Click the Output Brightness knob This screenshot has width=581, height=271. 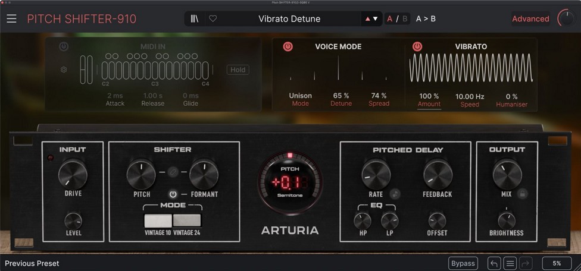[x=507, y=221]
